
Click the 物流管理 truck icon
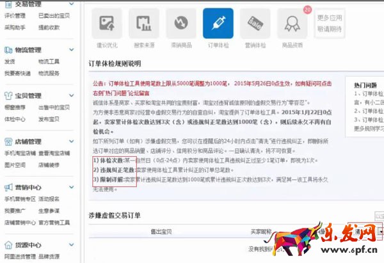[x=8, y=50]
